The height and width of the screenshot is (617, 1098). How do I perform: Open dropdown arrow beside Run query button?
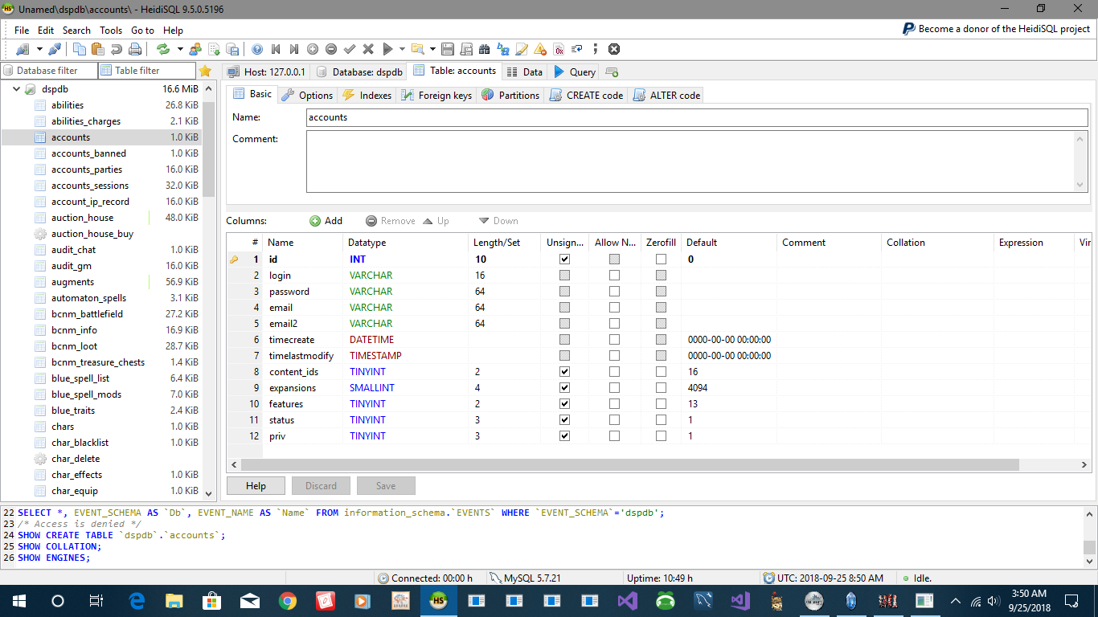click(402, 49)
